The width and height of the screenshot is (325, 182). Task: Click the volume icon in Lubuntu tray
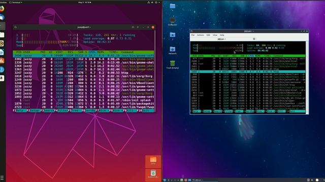pos(312,180)
